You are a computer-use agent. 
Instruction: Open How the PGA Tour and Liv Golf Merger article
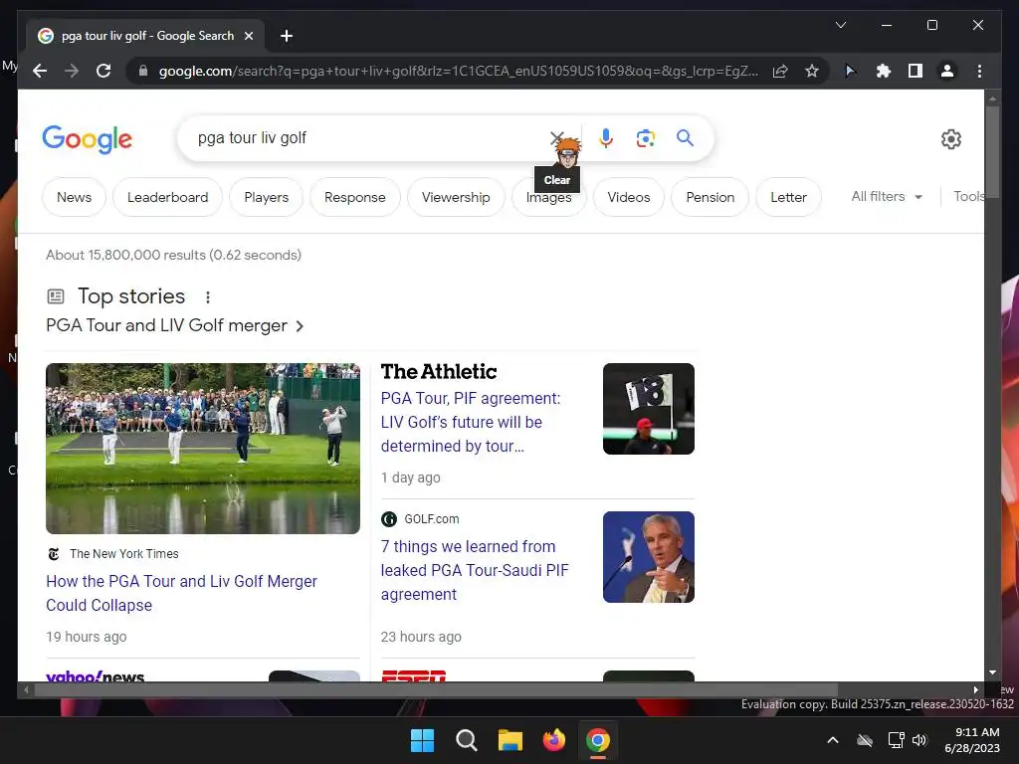(181, 593)
